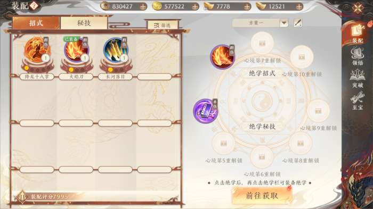Click the equipped purple secret skill slot
Screen dimensions: 373x209
click(206, 111)
